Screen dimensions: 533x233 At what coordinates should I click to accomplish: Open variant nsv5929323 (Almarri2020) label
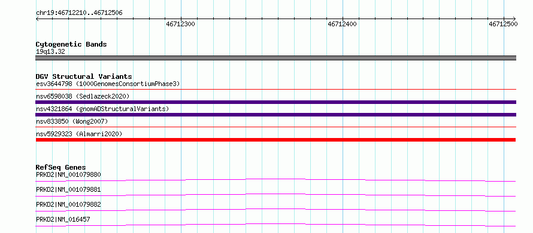pyautogui.click(x=79, y=134)
